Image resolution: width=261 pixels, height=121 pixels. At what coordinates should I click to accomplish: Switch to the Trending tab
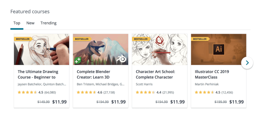48,23
